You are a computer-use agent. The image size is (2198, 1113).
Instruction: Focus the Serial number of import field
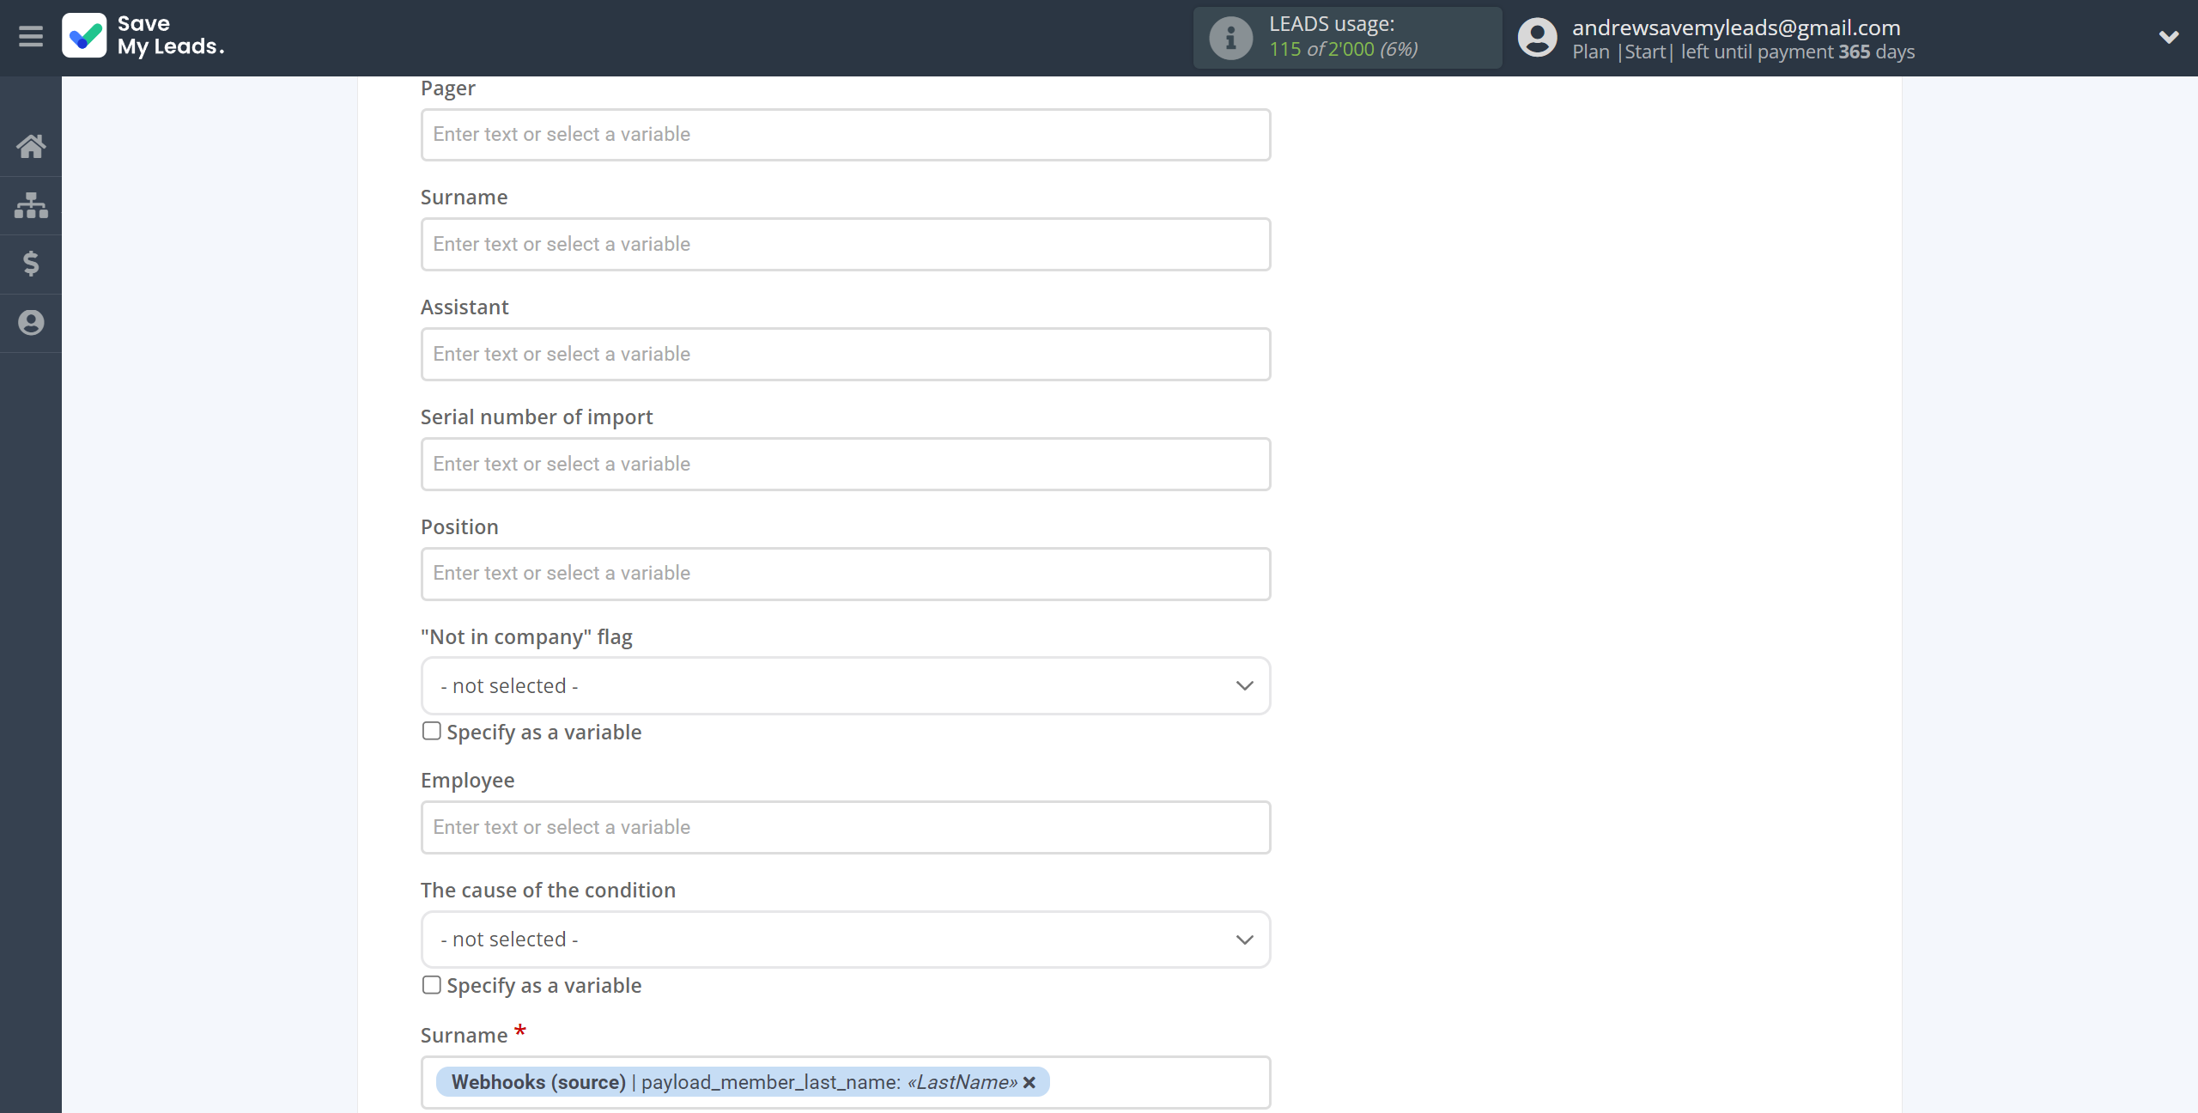[846, 464]
